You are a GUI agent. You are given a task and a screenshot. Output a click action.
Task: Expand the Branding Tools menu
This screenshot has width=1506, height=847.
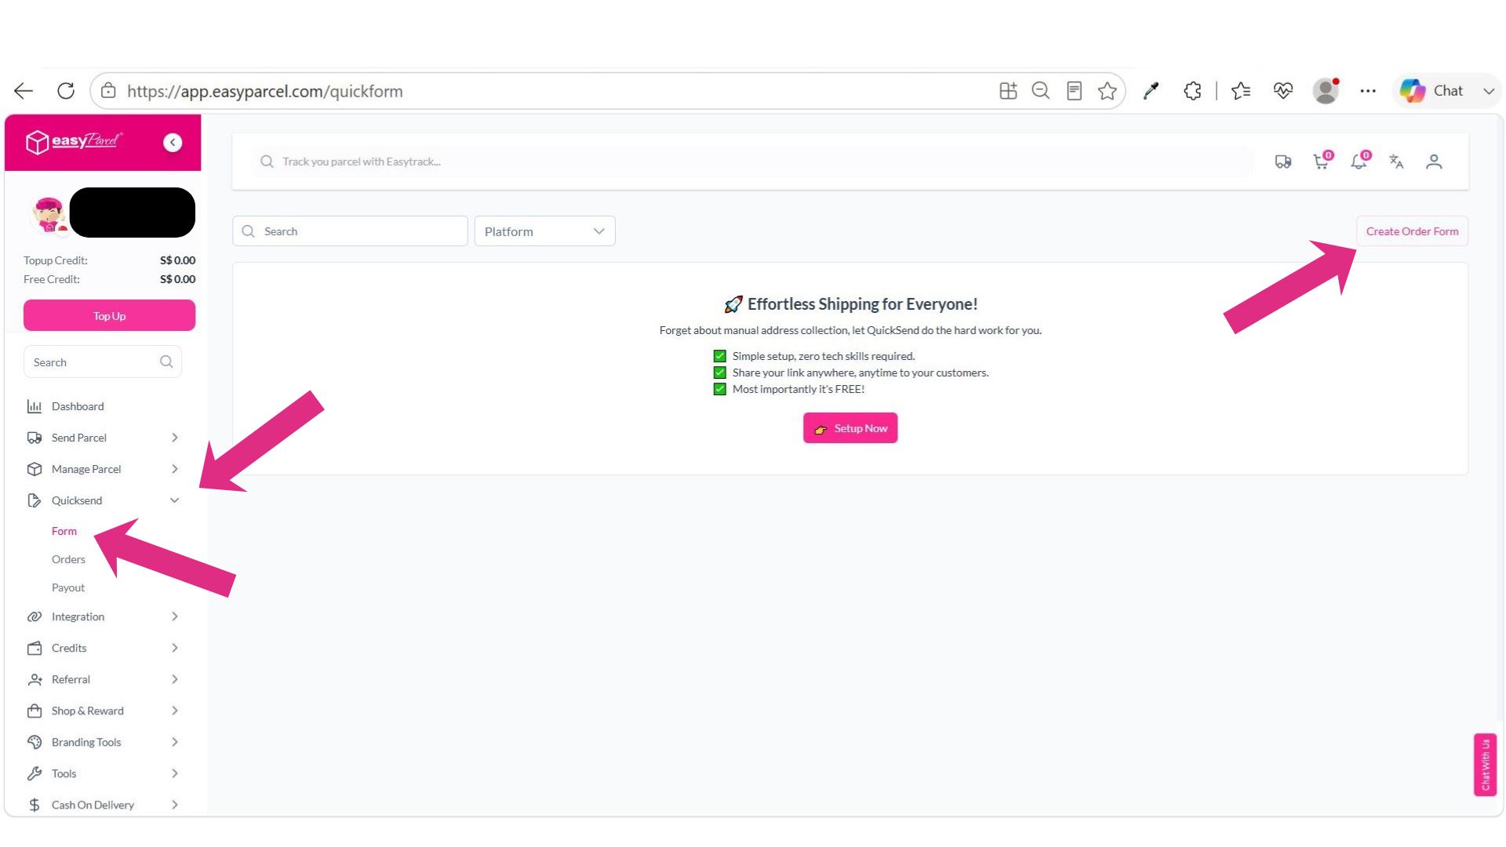pyautogui.click(x=103, y=742)
